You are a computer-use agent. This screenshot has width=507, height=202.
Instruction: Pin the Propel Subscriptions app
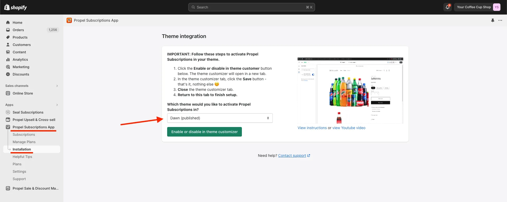493,20
